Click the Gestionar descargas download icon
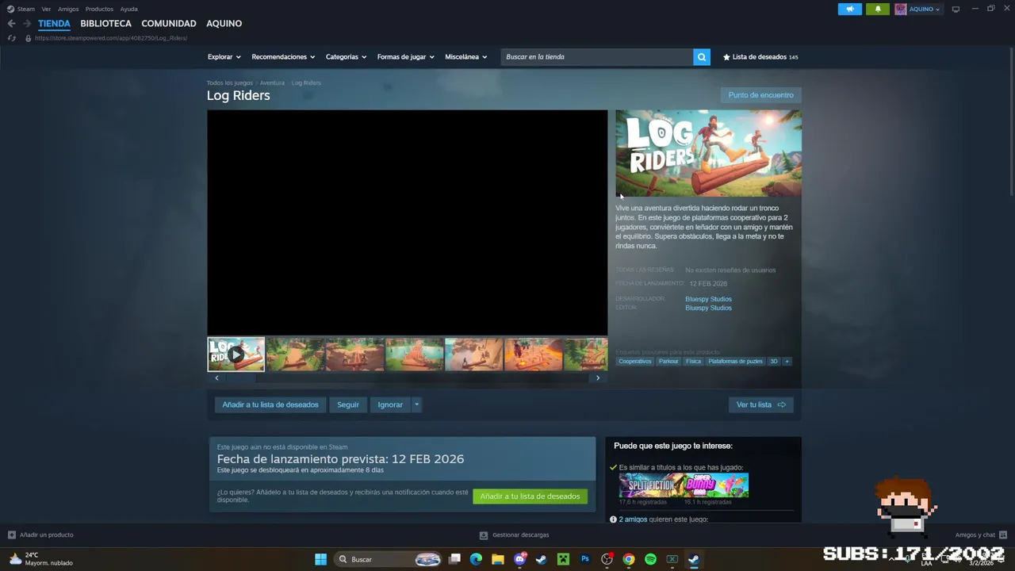Image resolution: width=1015 pixels, height=571 pixels. click(x=484, y=535)
